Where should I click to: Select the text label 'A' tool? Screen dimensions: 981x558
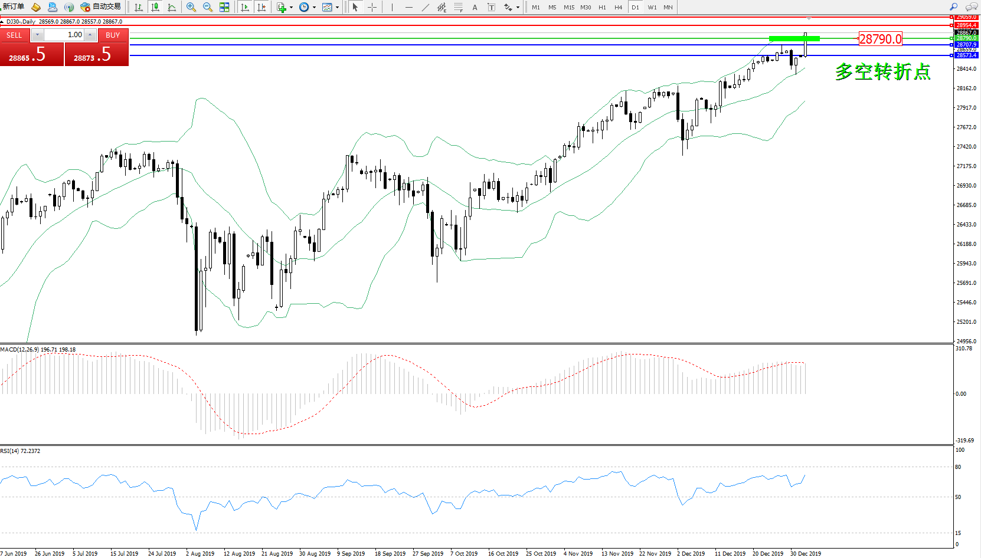tap(475, 7)
